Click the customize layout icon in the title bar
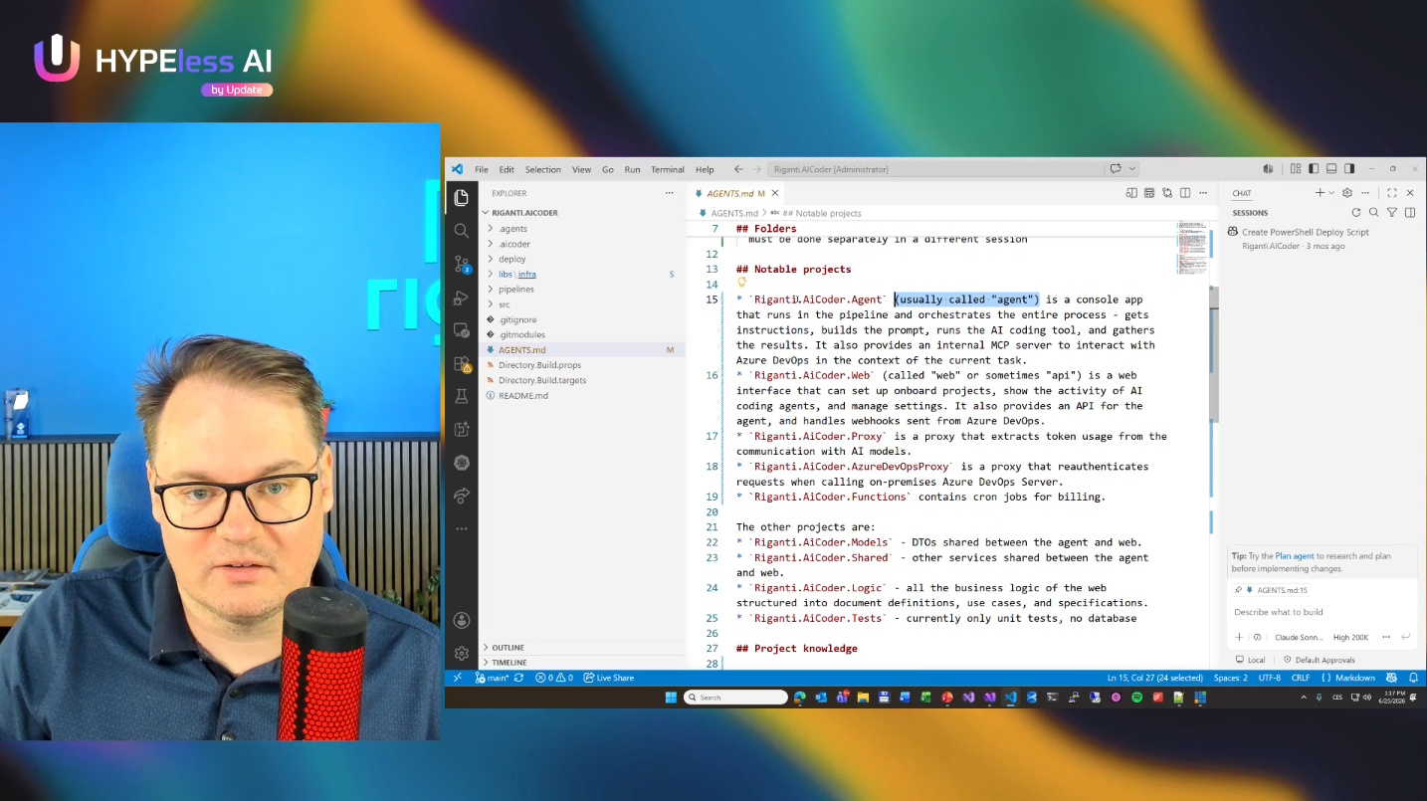 [x=1296, y=169]
